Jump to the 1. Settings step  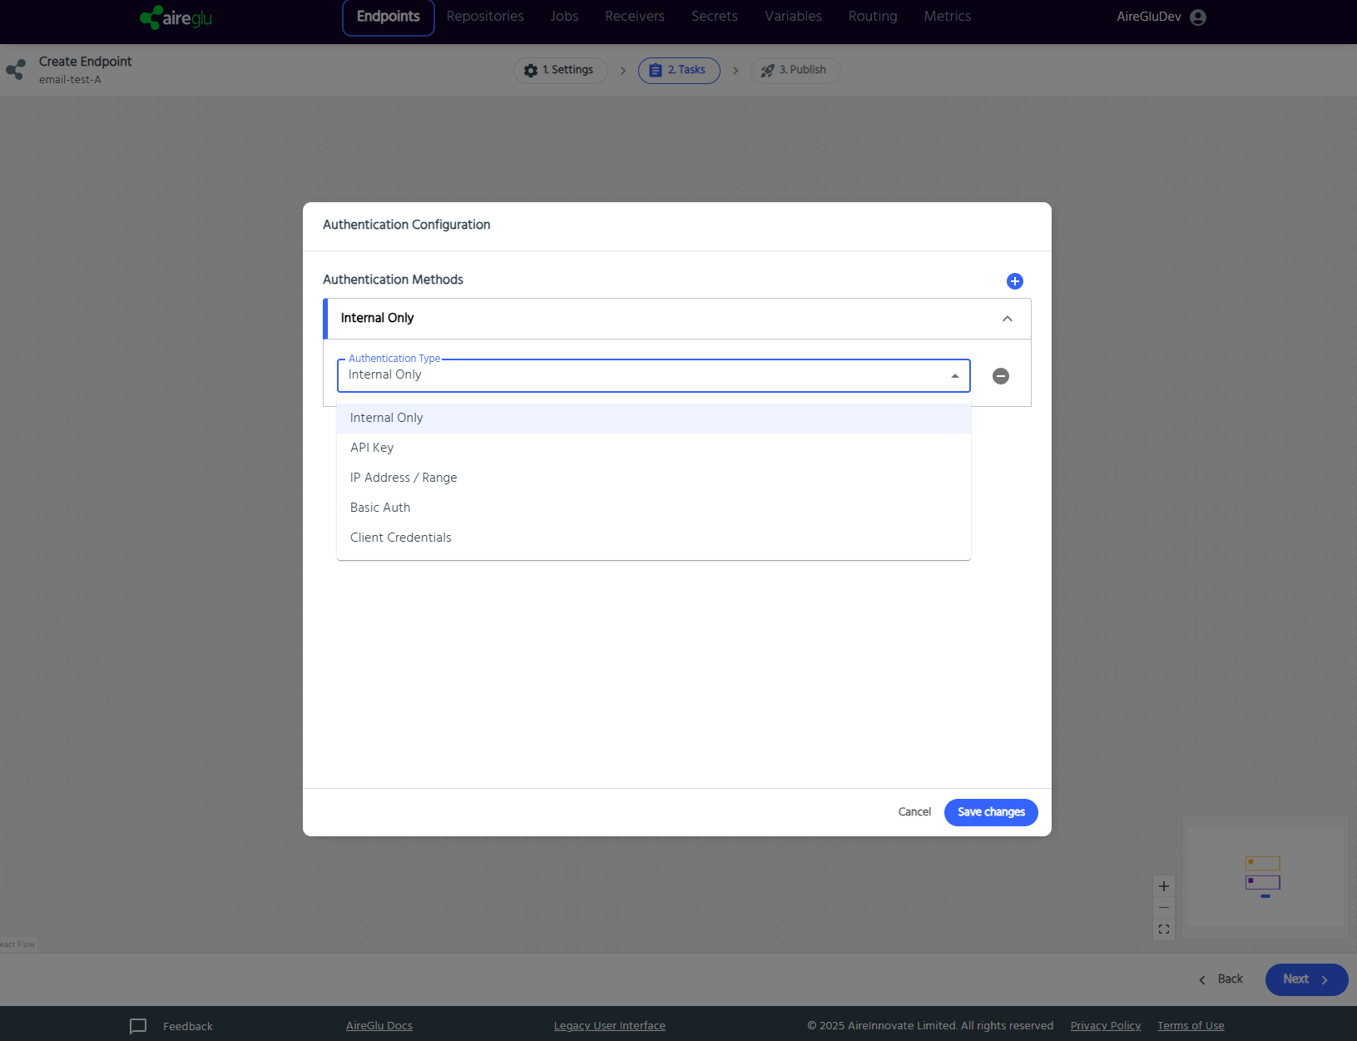tap(561, 70)
